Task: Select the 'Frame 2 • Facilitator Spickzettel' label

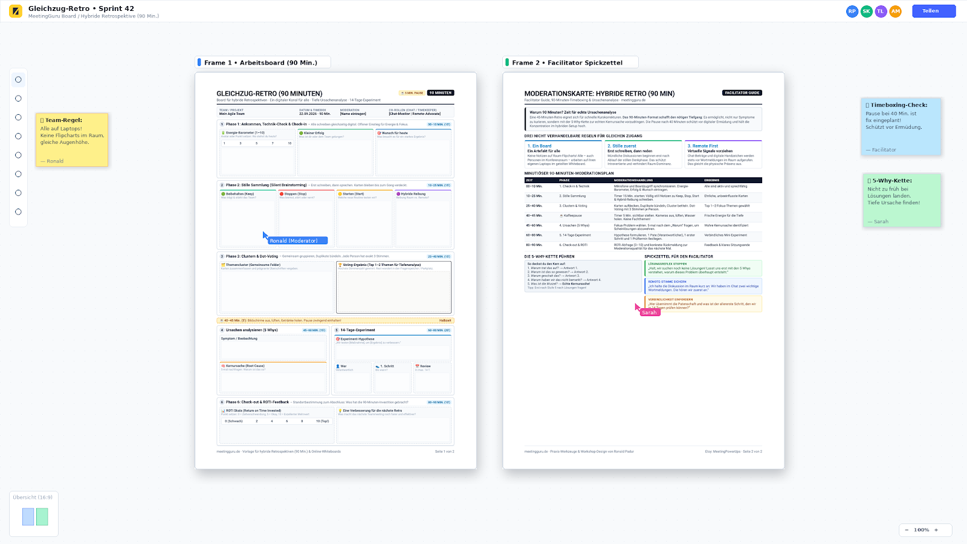Action: click(x=571, y=62)
